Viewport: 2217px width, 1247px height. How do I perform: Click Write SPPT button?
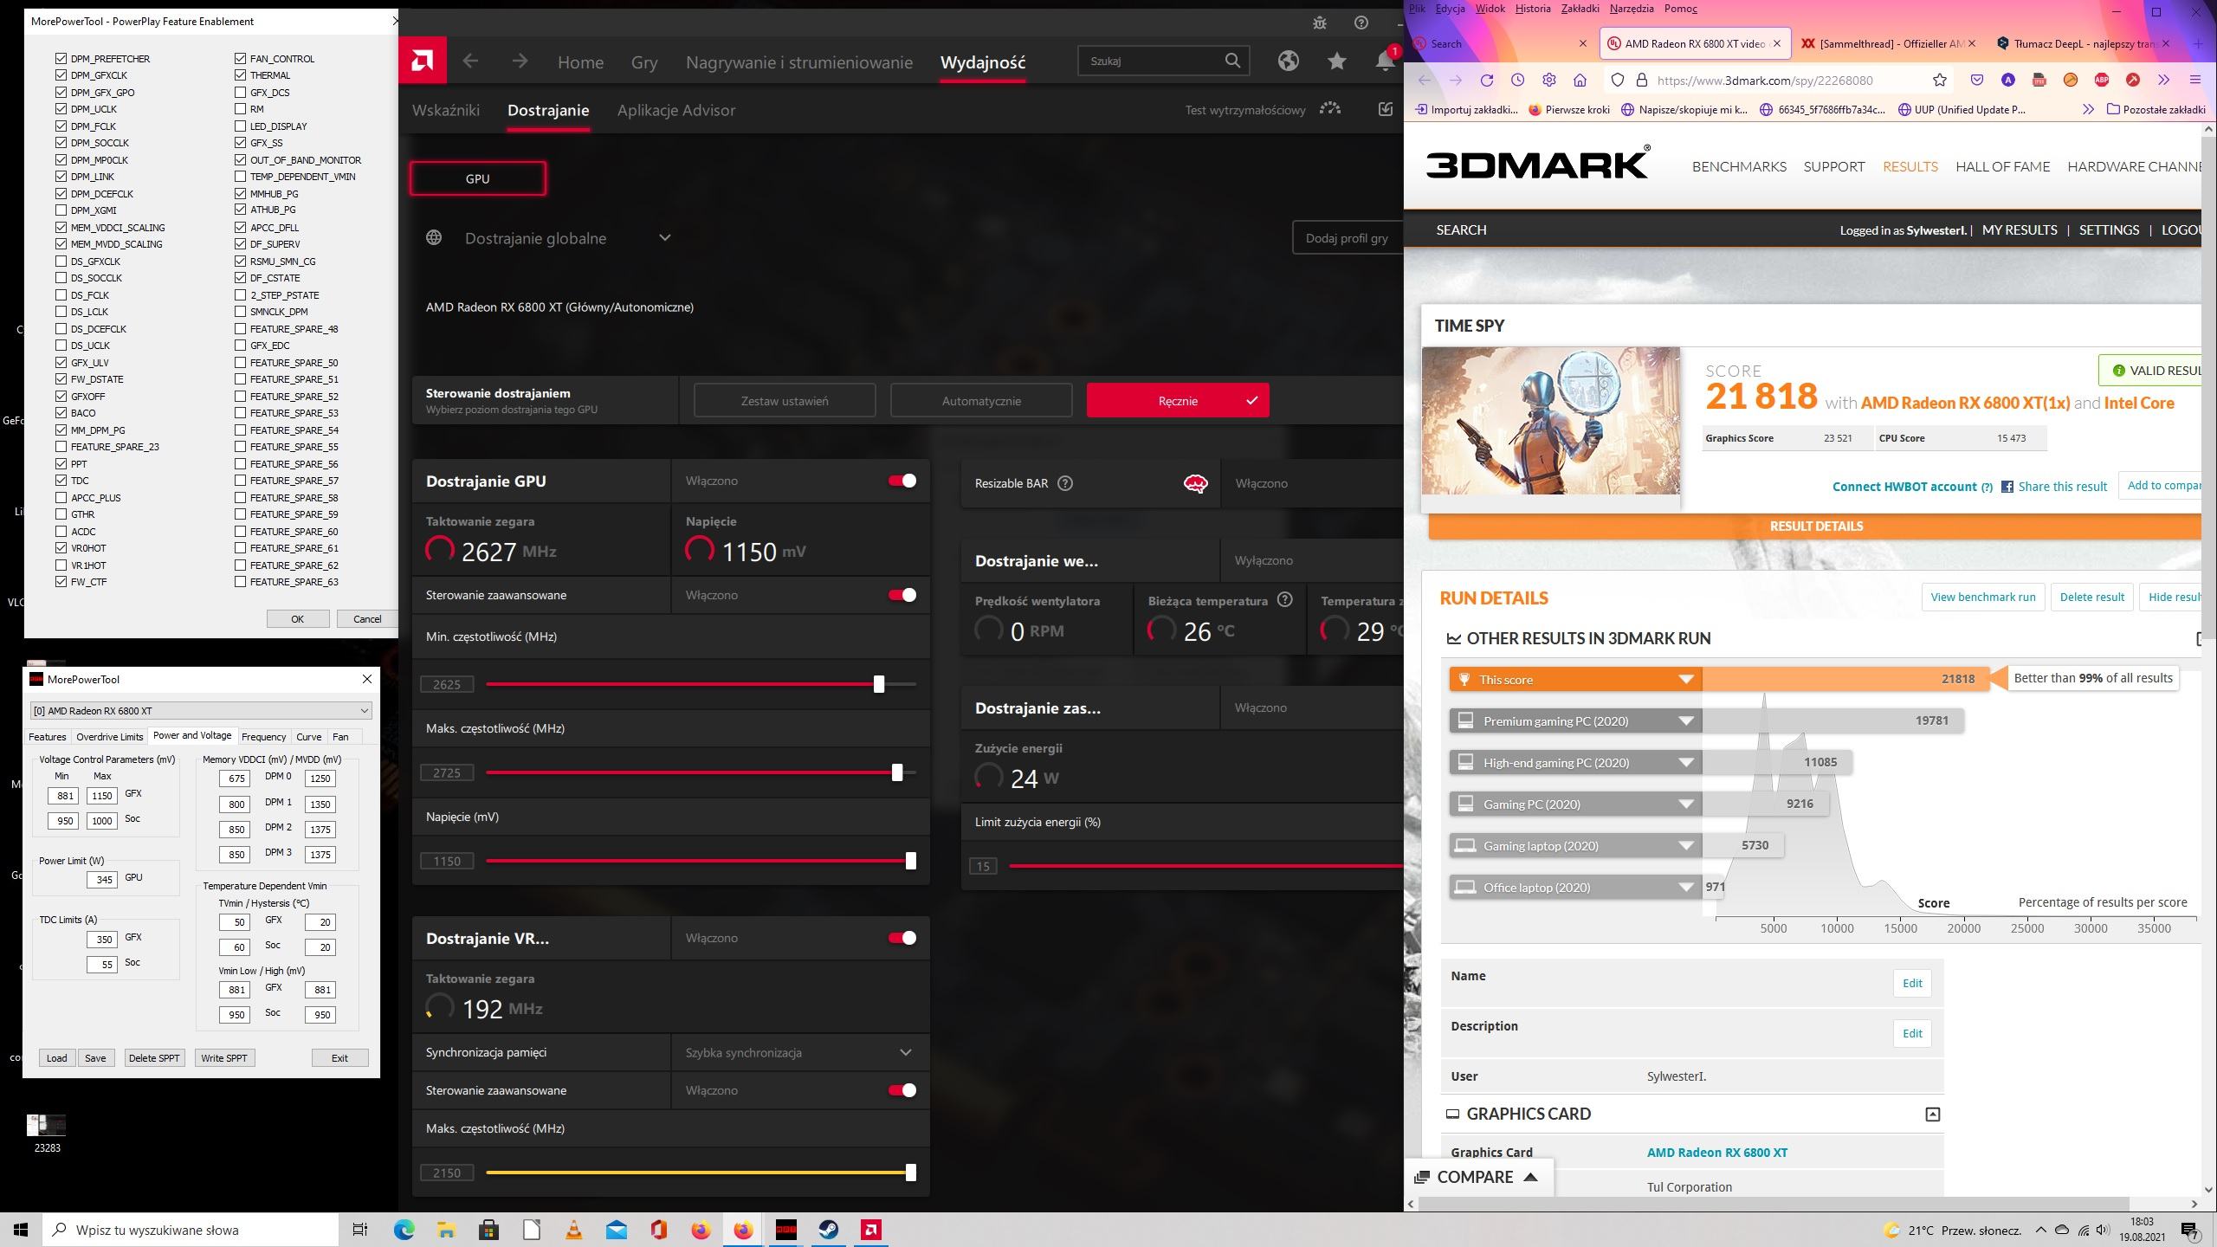point(224,1058)
